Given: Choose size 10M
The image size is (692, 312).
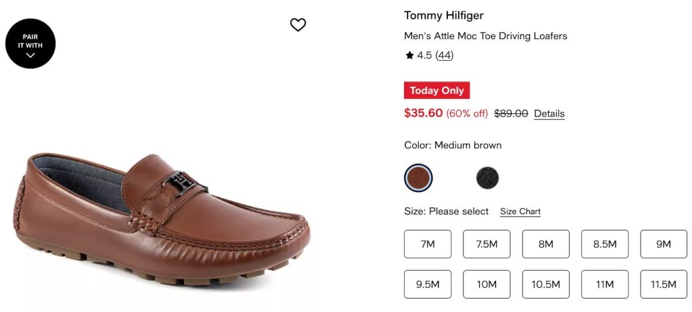Looking at the screenshot, I should pos(487,284).
